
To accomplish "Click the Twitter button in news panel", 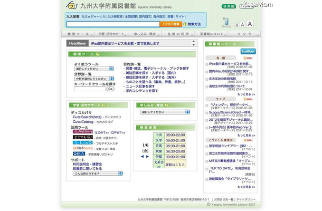I will (248, 51).
